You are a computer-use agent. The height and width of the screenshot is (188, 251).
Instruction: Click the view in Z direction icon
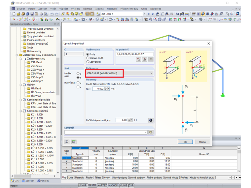179,19
